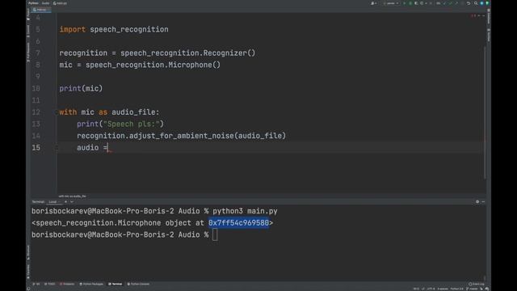Click 'Microphone()' on line 8
Image resolution: width=517 pixels, height=291 pixels.
[194, 65]
